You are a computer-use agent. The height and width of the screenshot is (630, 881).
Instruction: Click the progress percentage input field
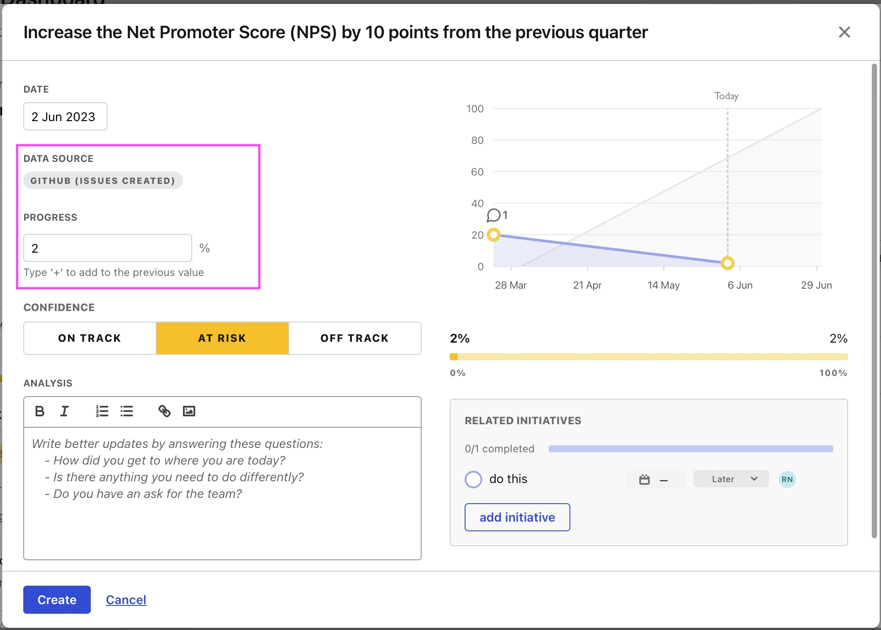[x=107, y=248]
